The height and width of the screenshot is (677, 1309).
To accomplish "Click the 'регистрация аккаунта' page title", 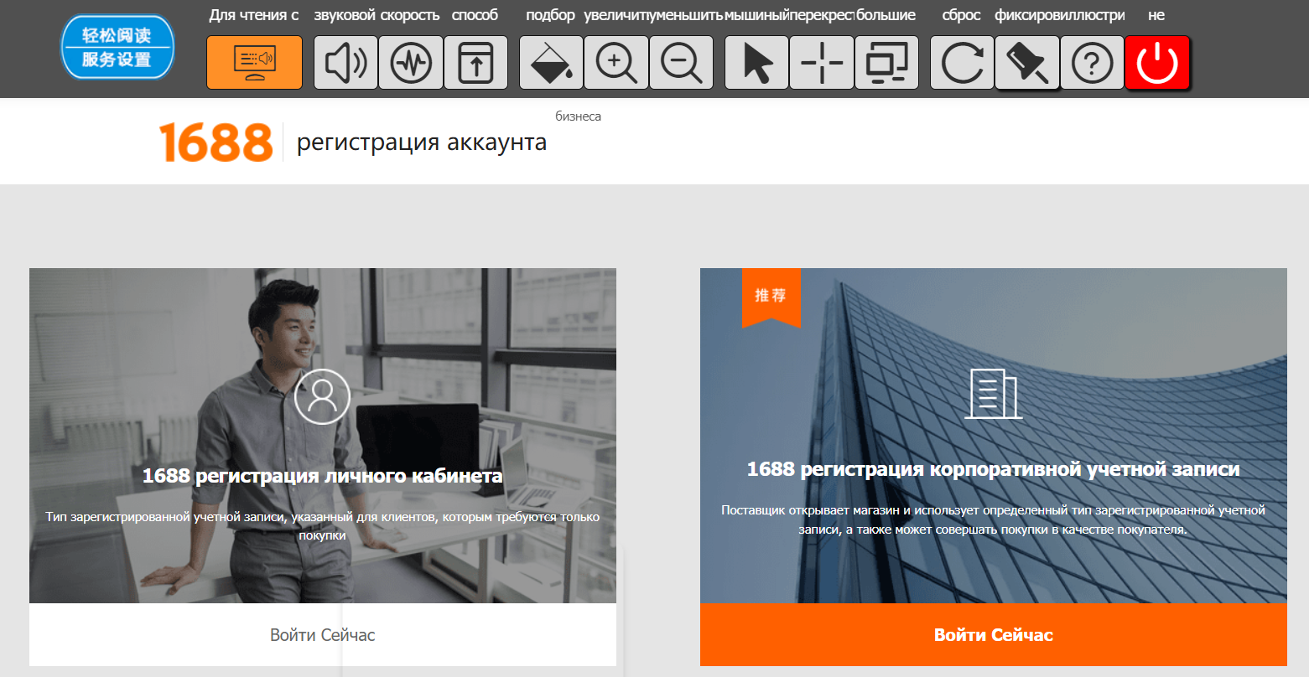I will (422, 142).
